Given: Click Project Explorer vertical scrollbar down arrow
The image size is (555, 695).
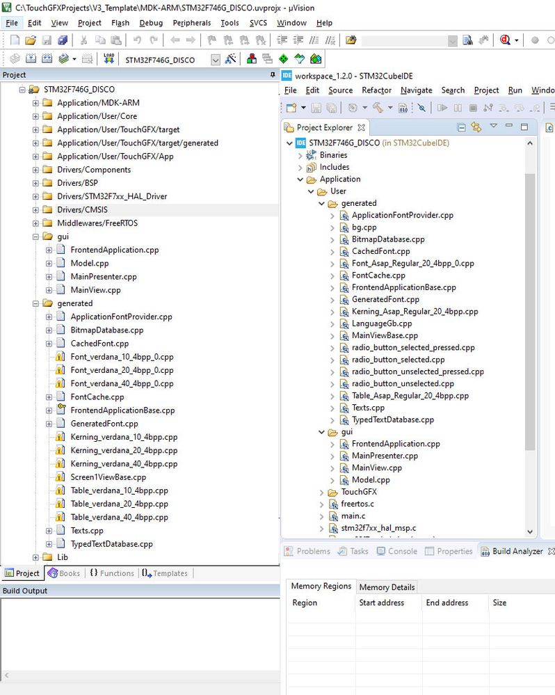Looking at the screenshot, I should [530, 532].
